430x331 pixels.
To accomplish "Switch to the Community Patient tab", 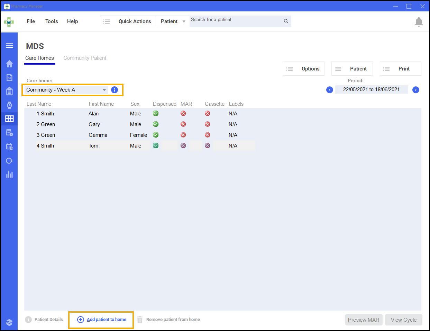I will point(85,58).
